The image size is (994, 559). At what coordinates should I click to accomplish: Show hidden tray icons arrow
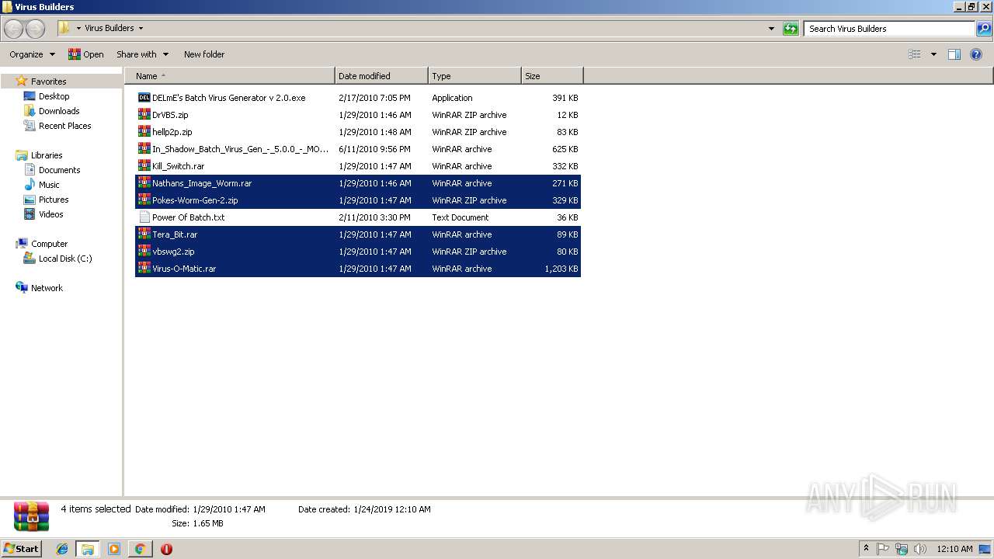(x=866, y=549)
